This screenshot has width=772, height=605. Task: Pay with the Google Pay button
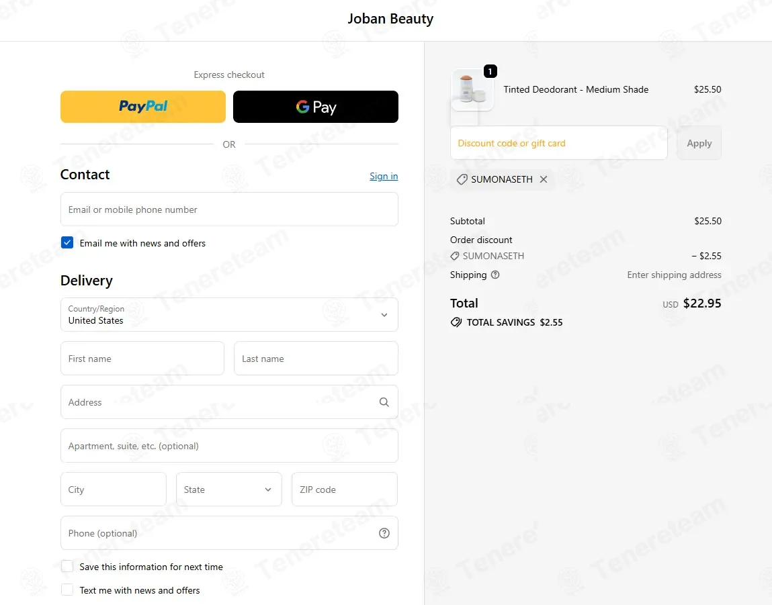[316, 107]
